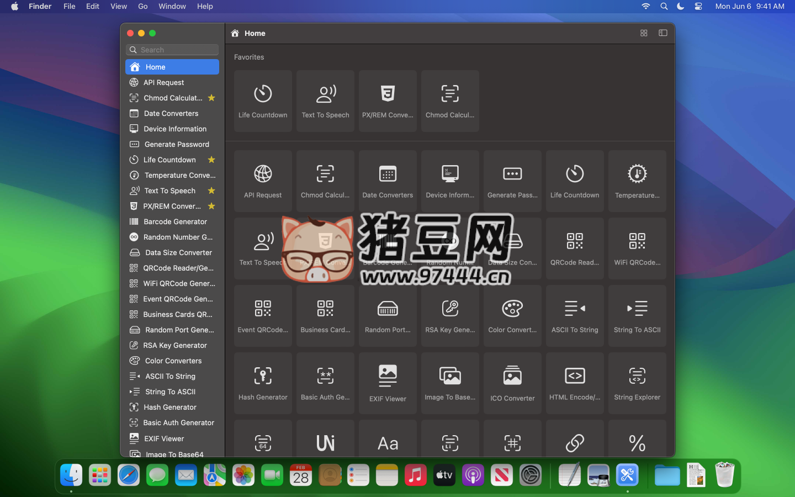The image size is (795, 497).
Task: Open Image To Base64 card
Action: click(x=450, y=383)
